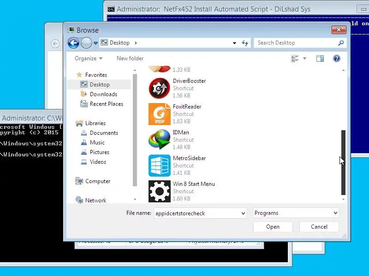Click the DriverBooster file name
This screenshot has width=369, height=276.
click(x=189, y=81)
